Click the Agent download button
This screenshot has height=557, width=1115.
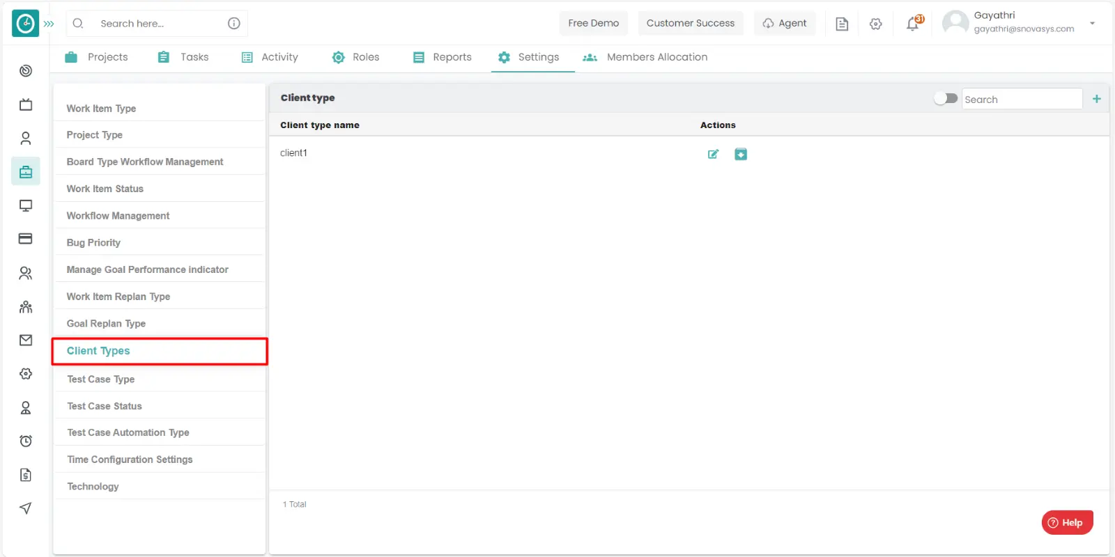click(784, 23)
